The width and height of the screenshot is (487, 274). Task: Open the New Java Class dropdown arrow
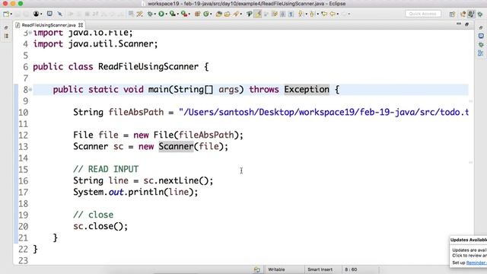point(211,14)
